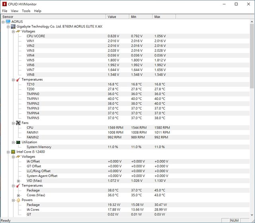Viewport: 255px width, 223px height.
Task: Click the Utilization section monitor icon
Action: pyautogui.click(x=18, y=142)
